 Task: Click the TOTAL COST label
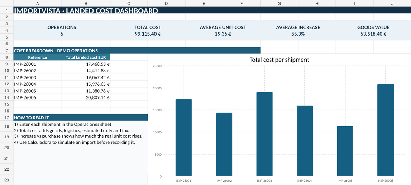[x=148, y=27]
